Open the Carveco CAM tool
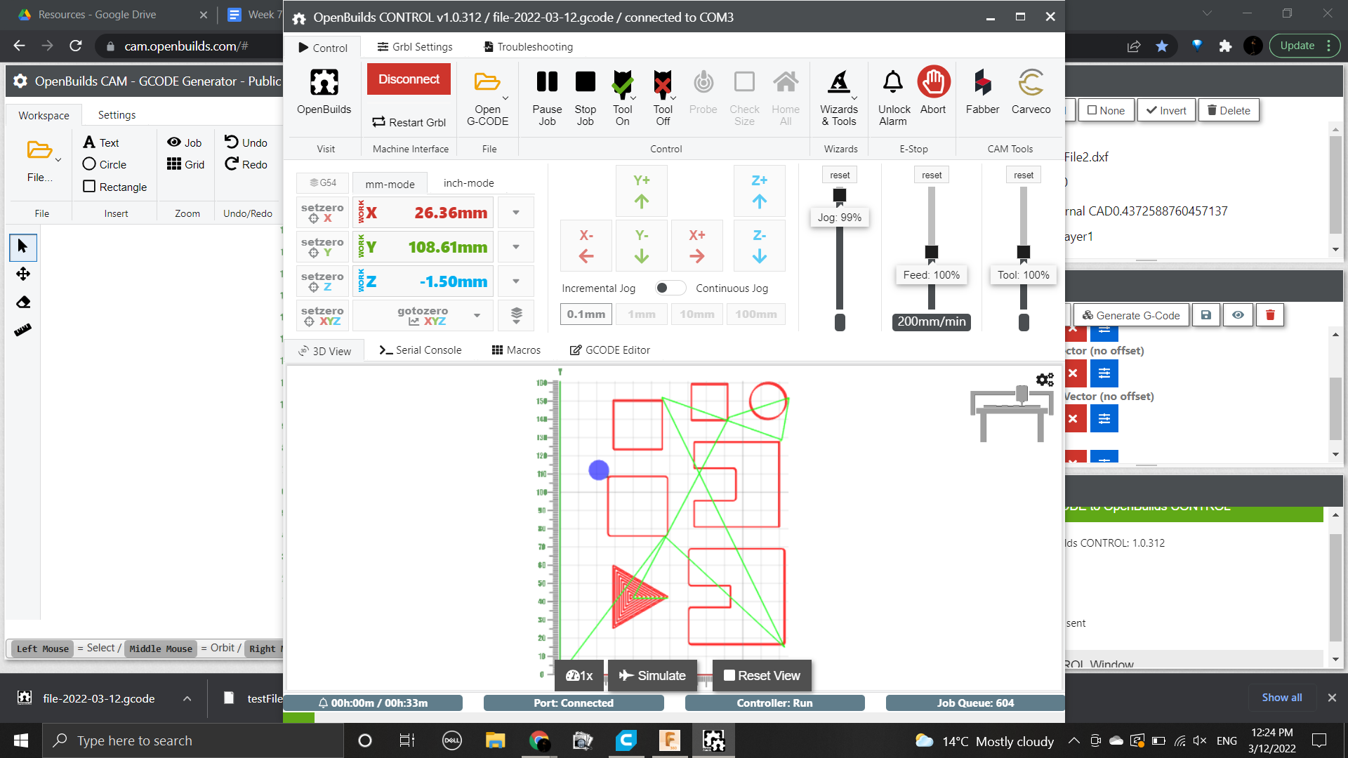 [x=1031, y=91]
